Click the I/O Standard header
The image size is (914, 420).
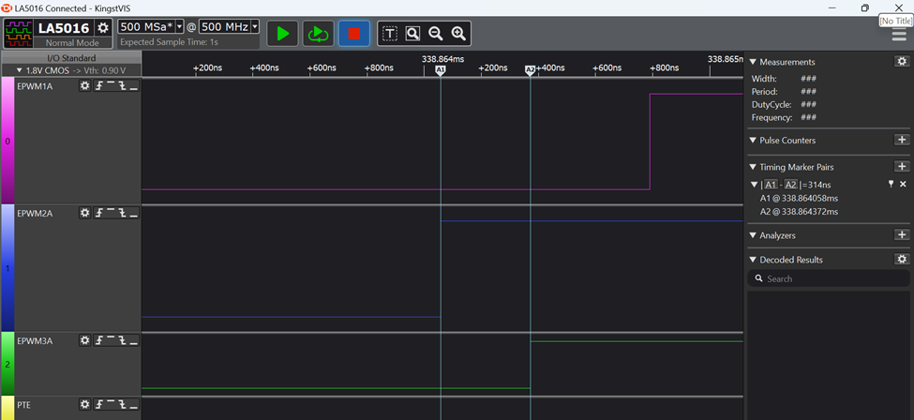coord(71,58)
